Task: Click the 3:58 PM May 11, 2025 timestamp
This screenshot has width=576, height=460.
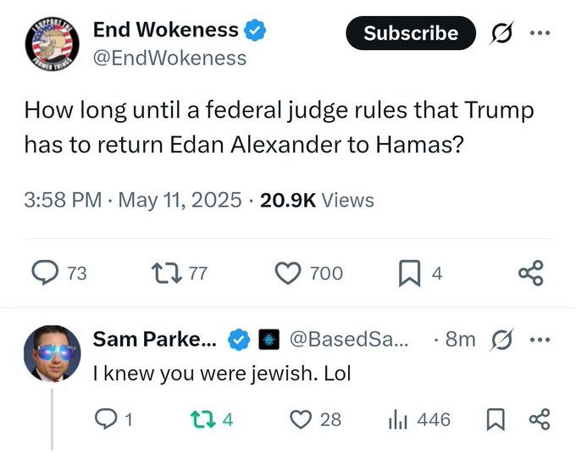Action: pos(131,200)
